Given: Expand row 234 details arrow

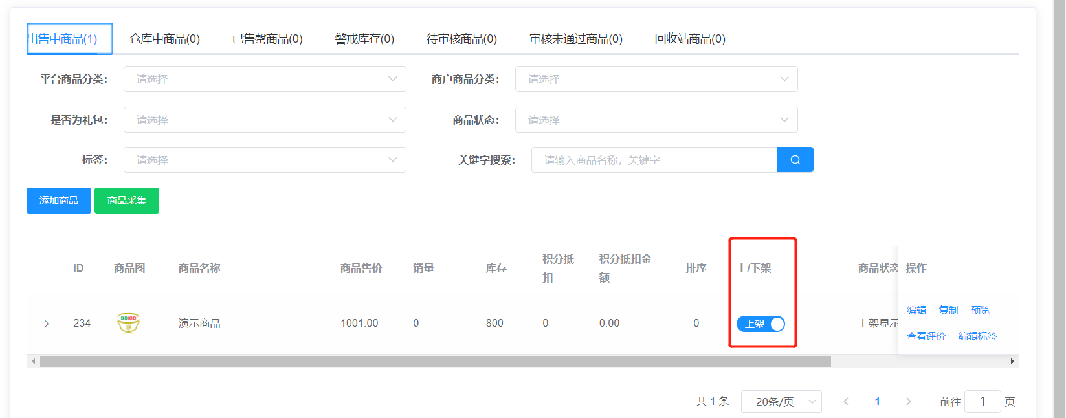Looking at the screenshot, I should [47, 324].
